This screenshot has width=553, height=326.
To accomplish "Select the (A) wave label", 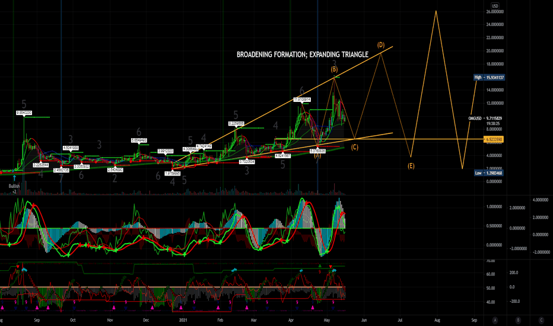I will pos(317,155).
